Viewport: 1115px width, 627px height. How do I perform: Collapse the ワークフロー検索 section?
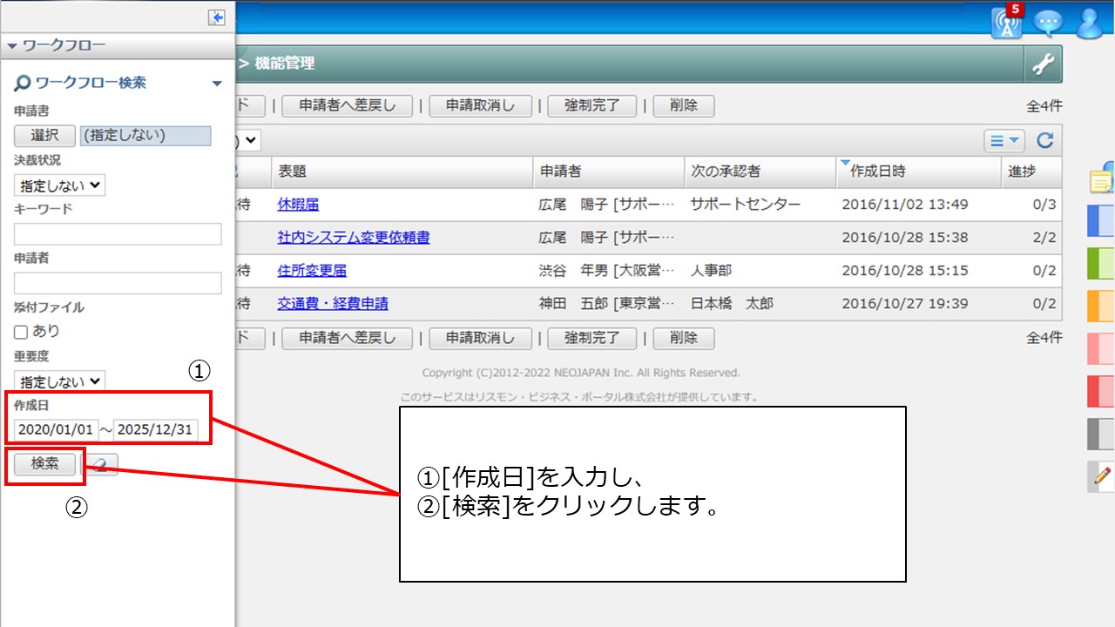[217, 84]
